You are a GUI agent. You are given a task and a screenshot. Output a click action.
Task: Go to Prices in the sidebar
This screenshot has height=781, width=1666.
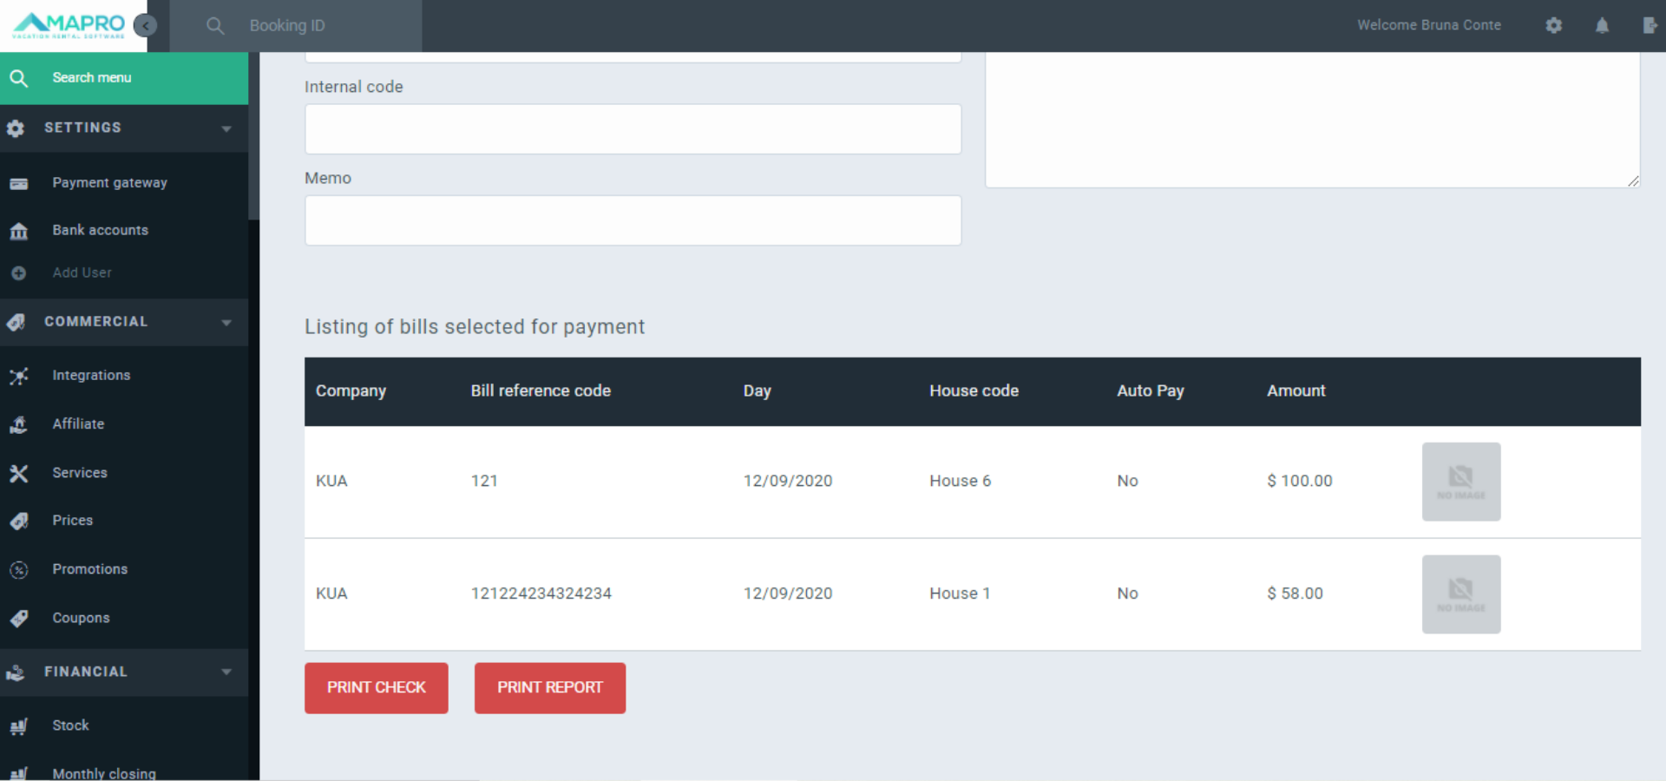72,521
